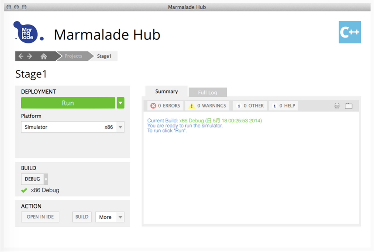
Task: Click the yellow warning triangle icon
Action: pos(192,106)
